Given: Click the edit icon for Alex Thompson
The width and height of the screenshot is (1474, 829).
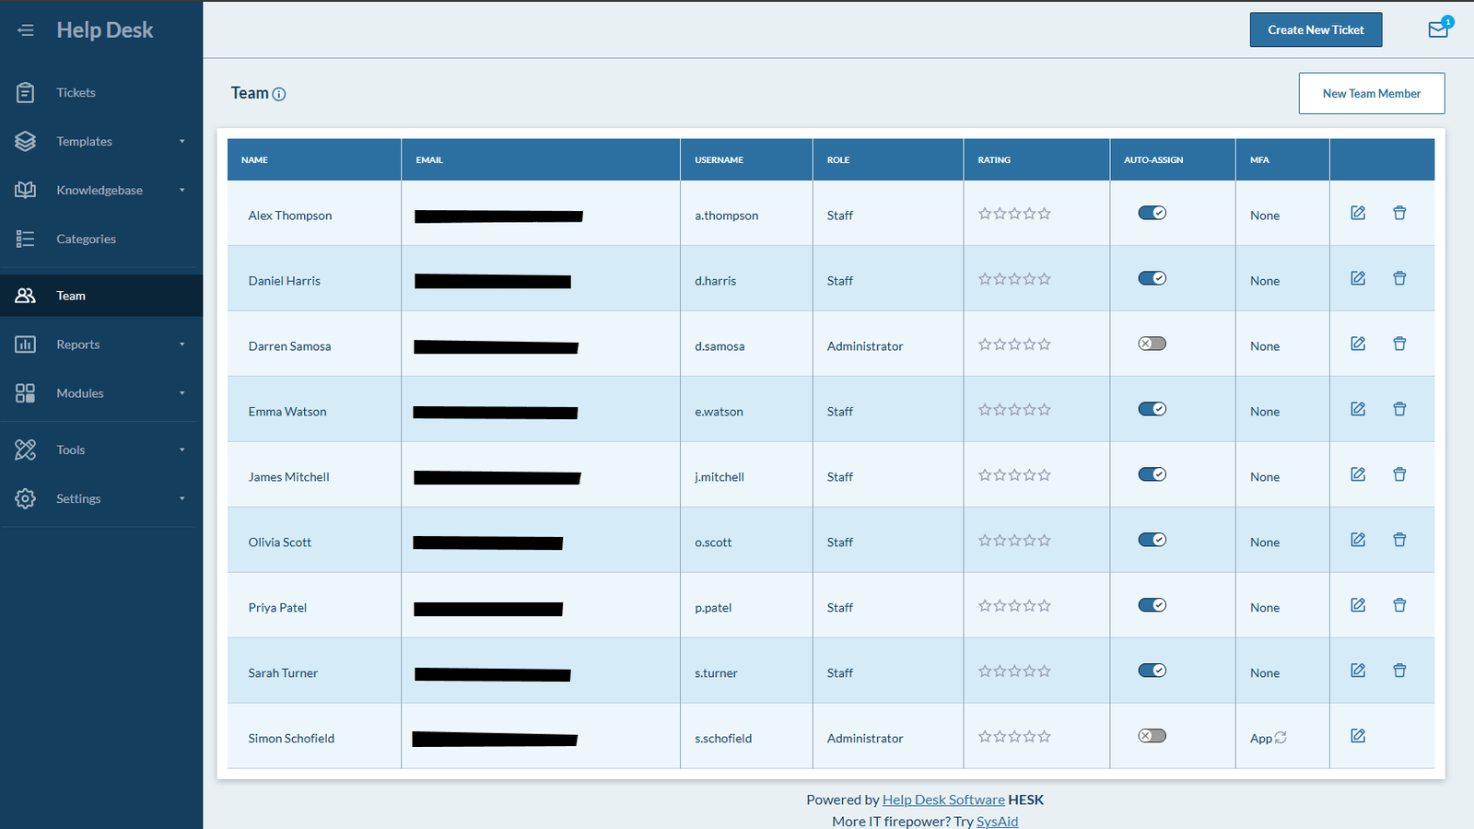Looking at the screenshot, I should [1358, 213].
